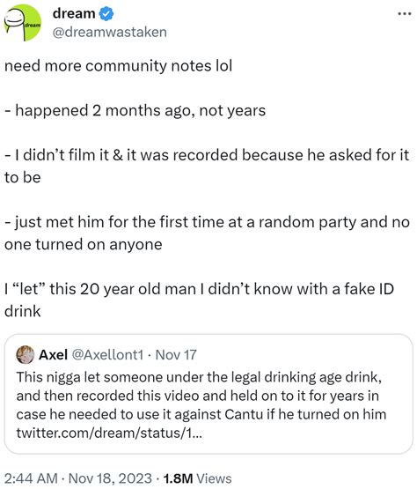Open the dream display name profile link
417x489 pixels.
[x=74, y=14]
